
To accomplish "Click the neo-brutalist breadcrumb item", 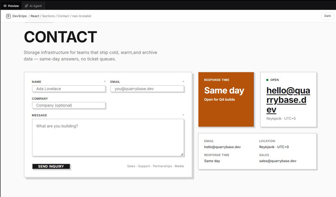I will tap(82, 16).
